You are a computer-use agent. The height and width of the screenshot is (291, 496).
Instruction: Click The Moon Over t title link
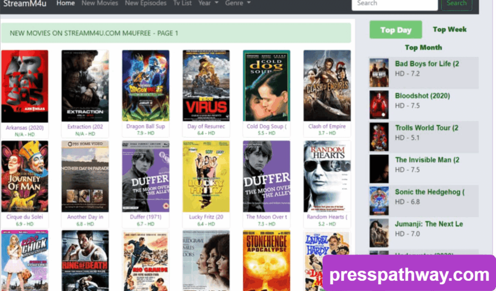tap(266, 217)
